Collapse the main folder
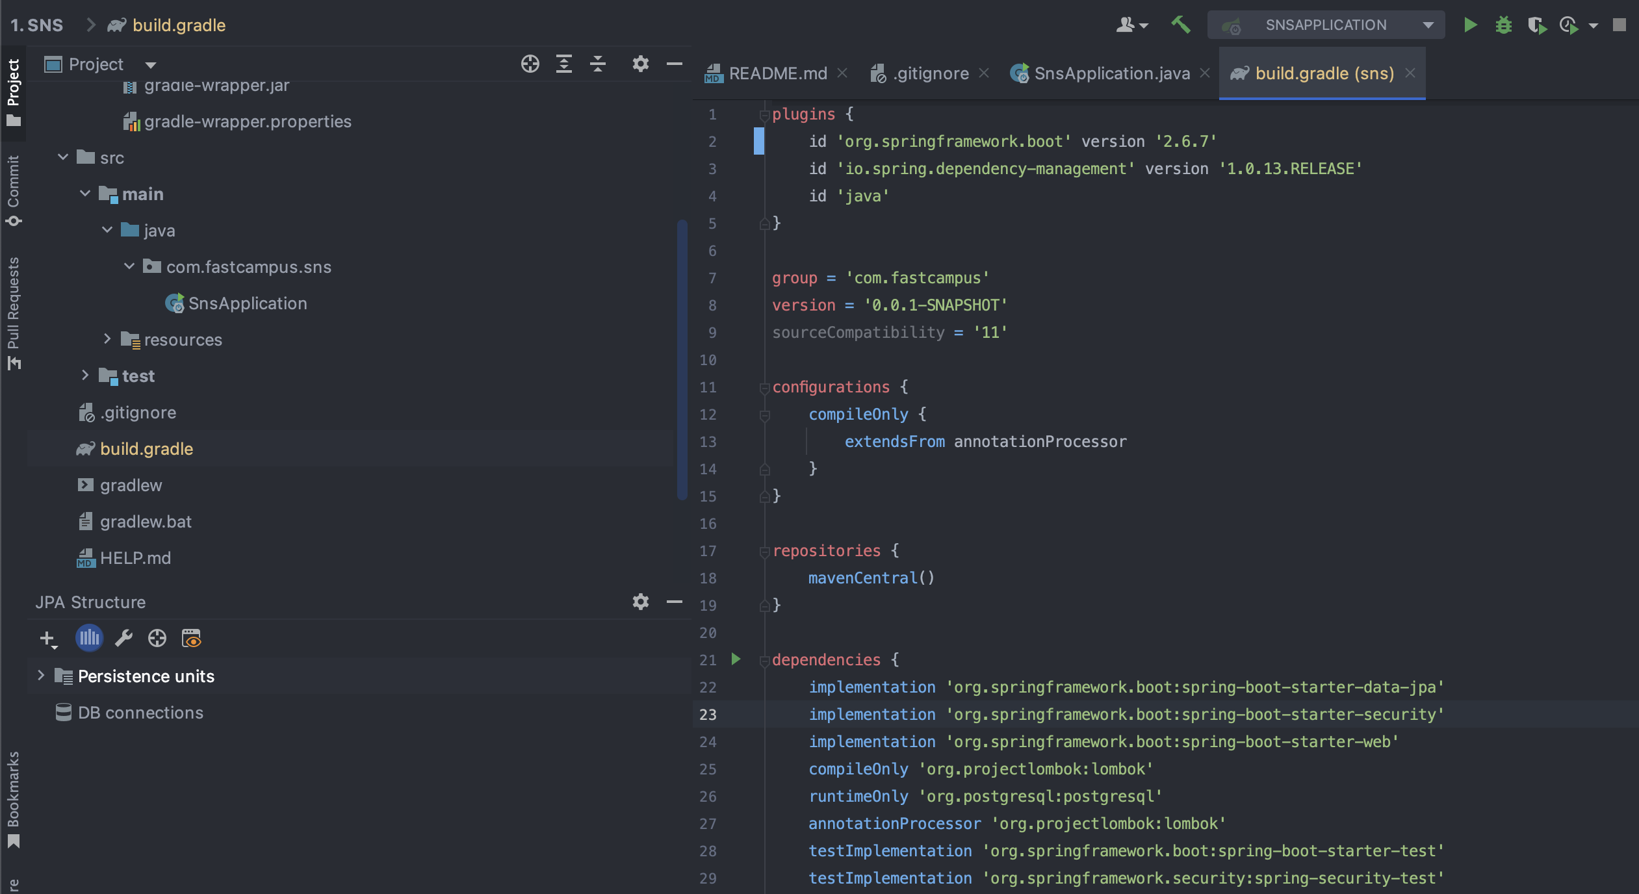1639x894 pixels. pyautogui.click(x=85, y=194)
